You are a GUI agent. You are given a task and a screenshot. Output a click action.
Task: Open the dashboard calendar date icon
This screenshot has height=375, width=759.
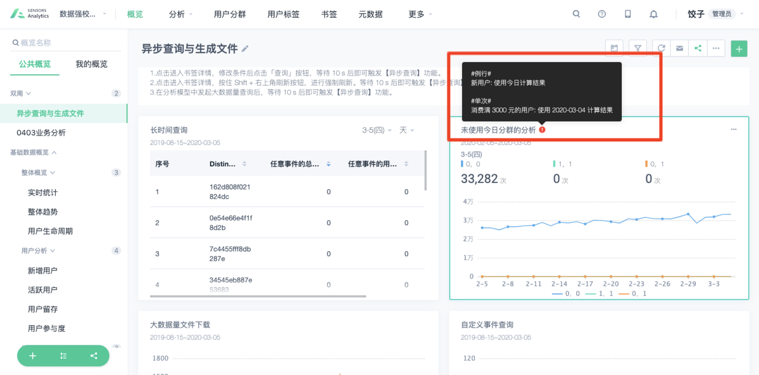click(x=614, y=48)
